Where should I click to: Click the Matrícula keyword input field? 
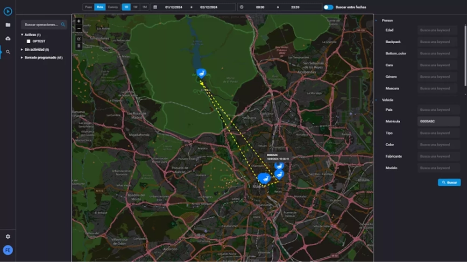438,121
